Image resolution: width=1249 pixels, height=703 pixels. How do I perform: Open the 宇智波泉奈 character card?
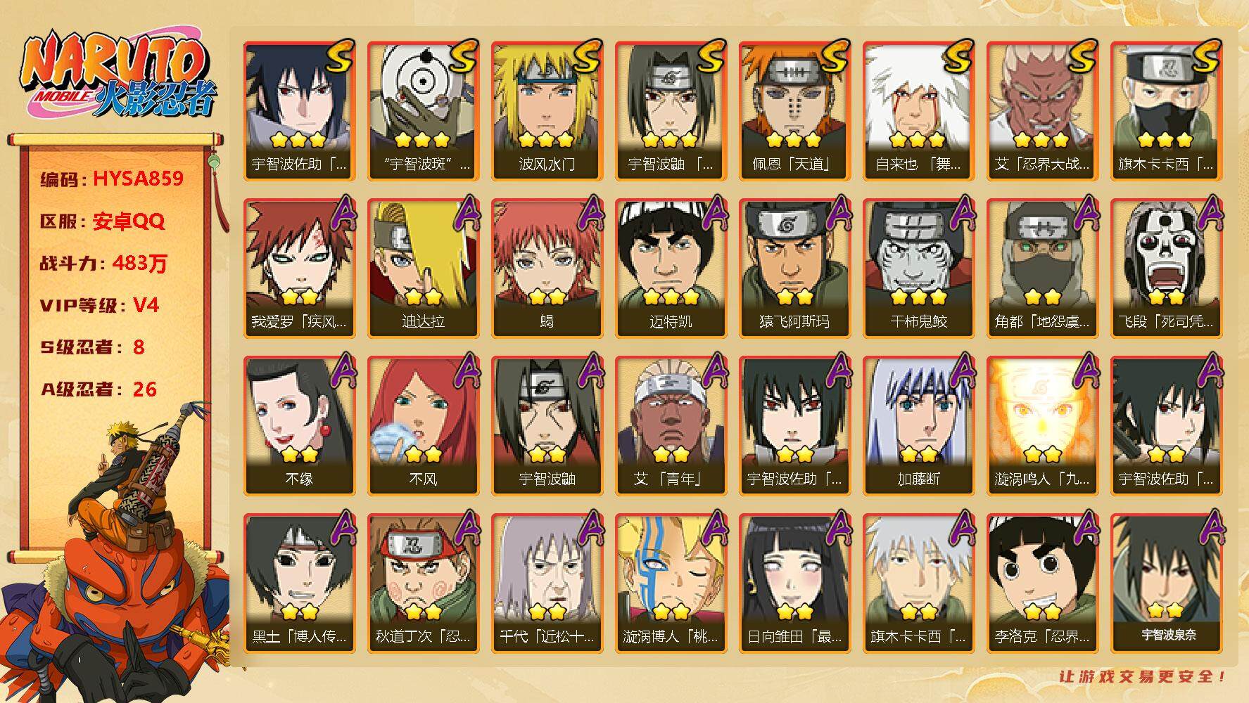tap(1166, 583)
